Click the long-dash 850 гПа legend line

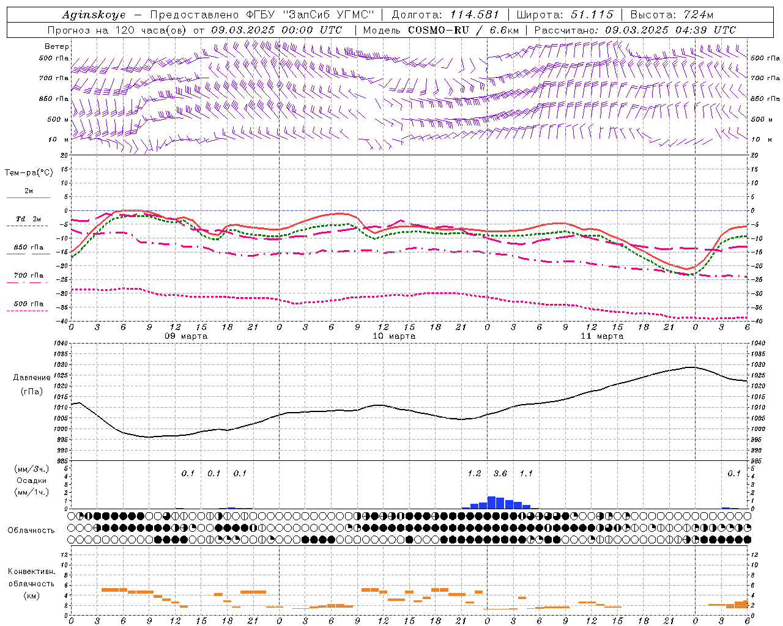coord(28,254)
